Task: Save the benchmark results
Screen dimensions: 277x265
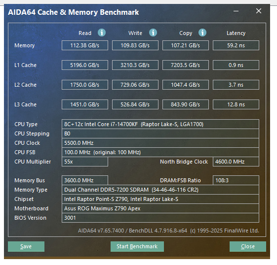Action: coord(26,246)
